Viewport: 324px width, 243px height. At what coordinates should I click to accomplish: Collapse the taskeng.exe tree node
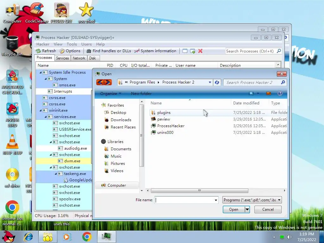click(x=56, y=174)
